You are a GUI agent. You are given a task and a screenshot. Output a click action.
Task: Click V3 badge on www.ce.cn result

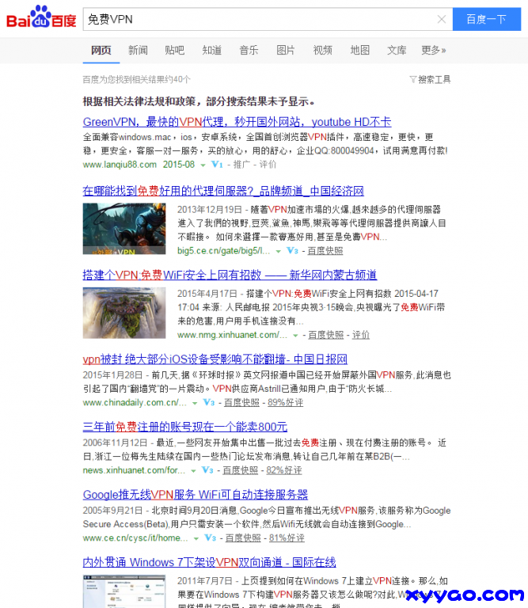click(x=211, y=538)
